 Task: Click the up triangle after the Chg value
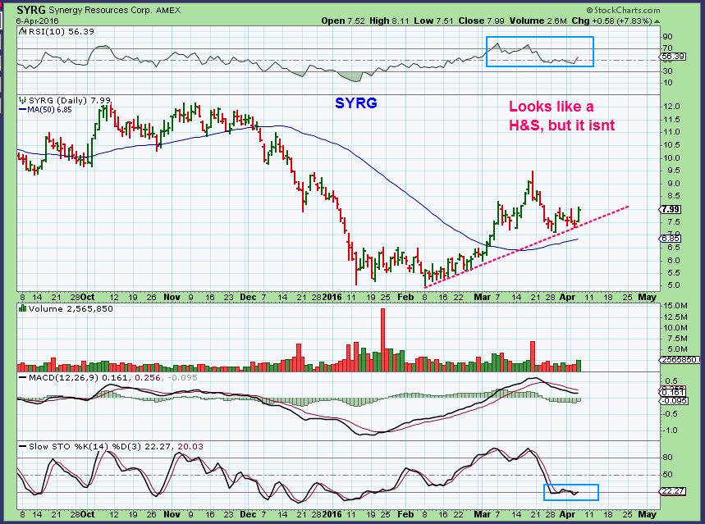[657, 21]
